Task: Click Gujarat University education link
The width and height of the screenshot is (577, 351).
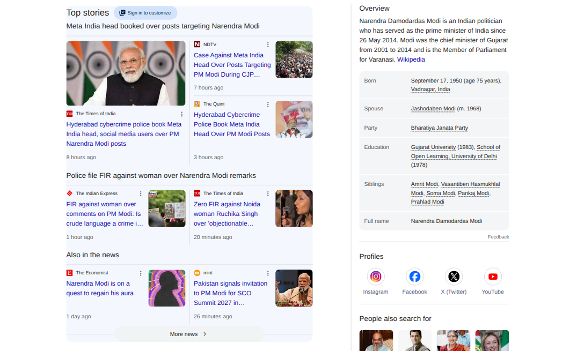Action: point(433,147)
